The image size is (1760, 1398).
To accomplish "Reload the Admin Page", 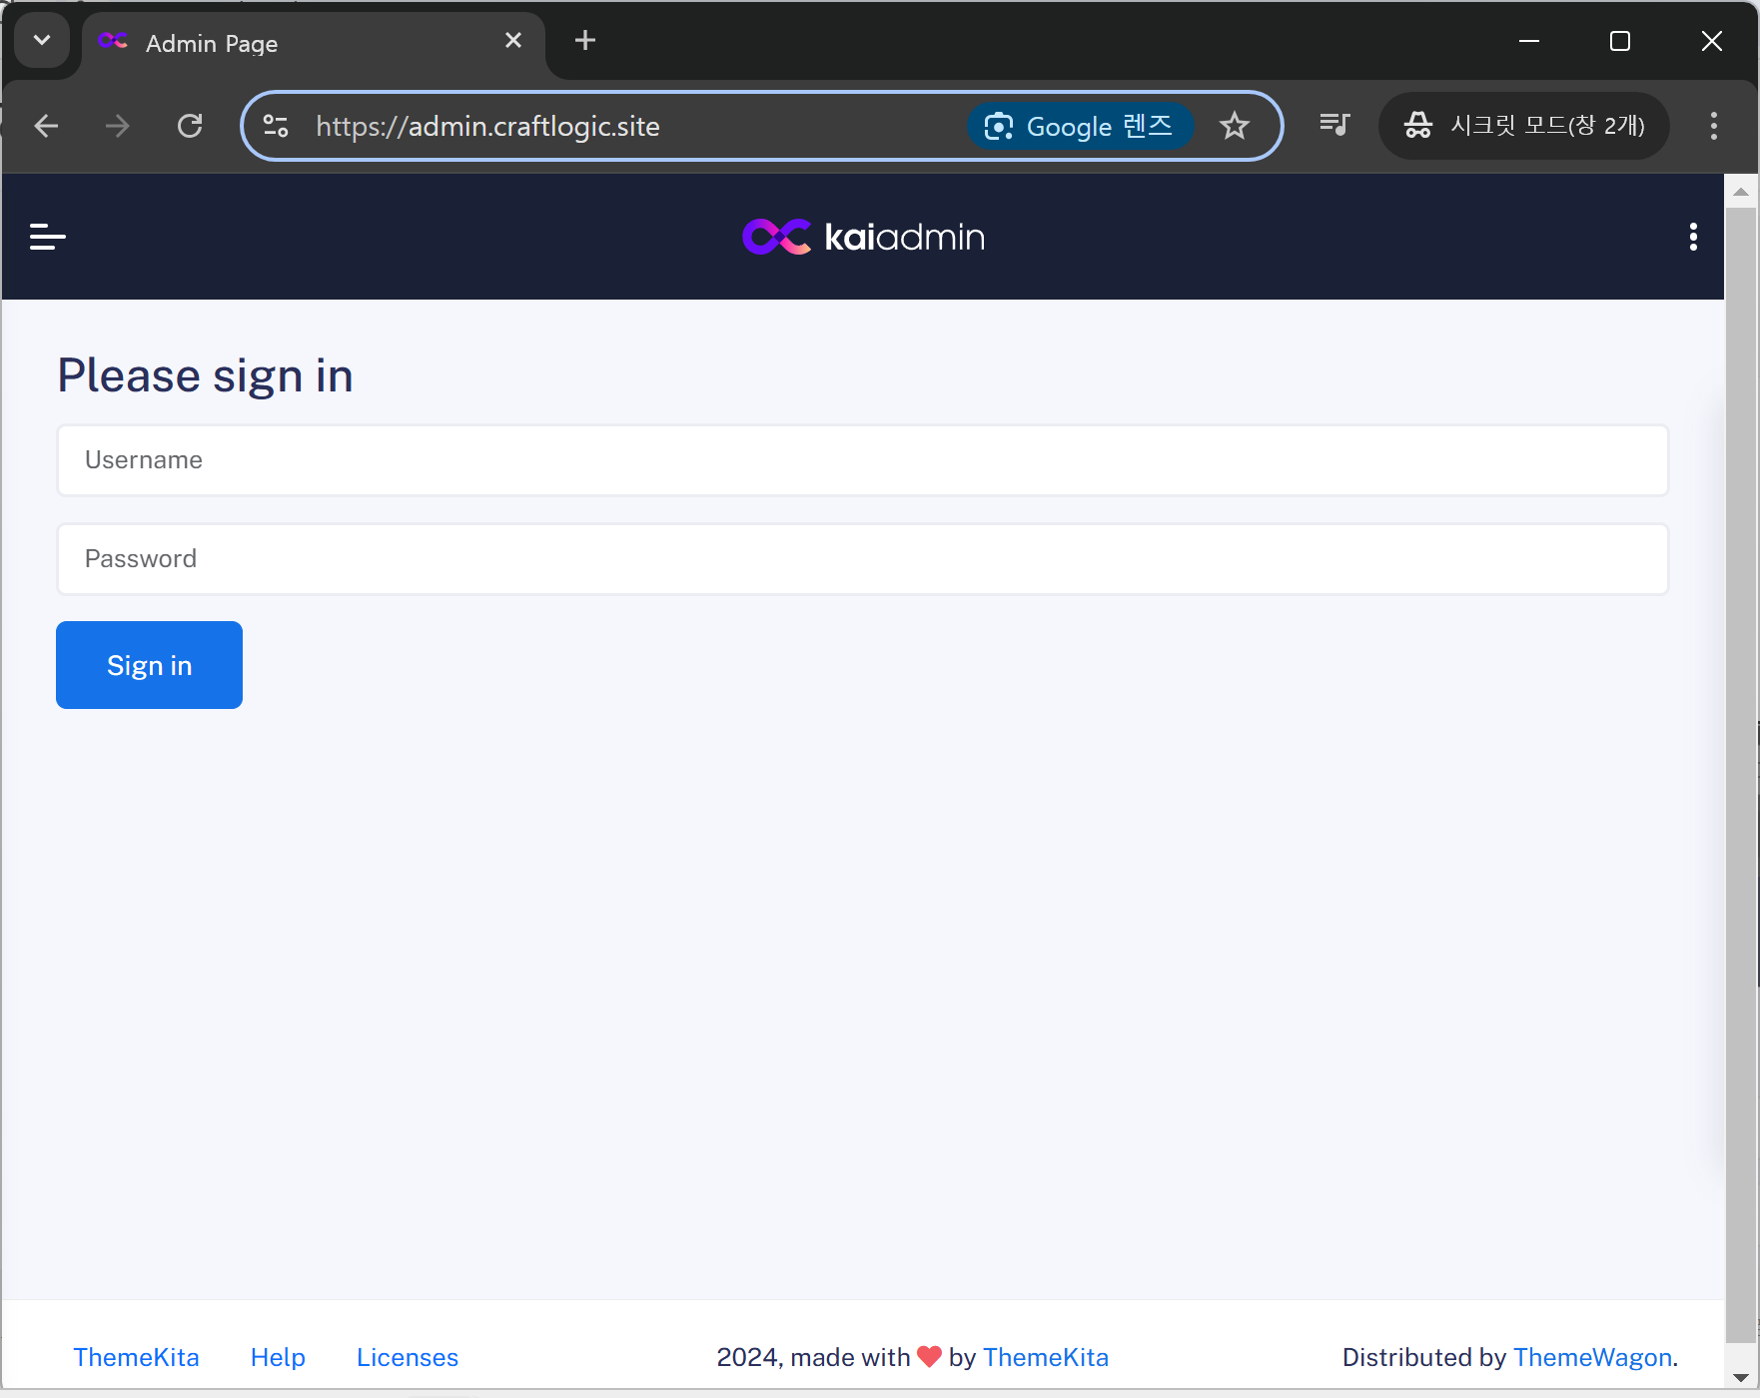I will pos(190,126).
